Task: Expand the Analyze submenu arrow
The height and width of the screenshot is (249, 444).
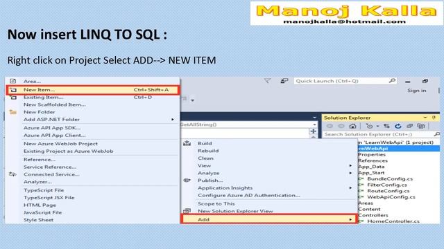Action: click(350, 173)
